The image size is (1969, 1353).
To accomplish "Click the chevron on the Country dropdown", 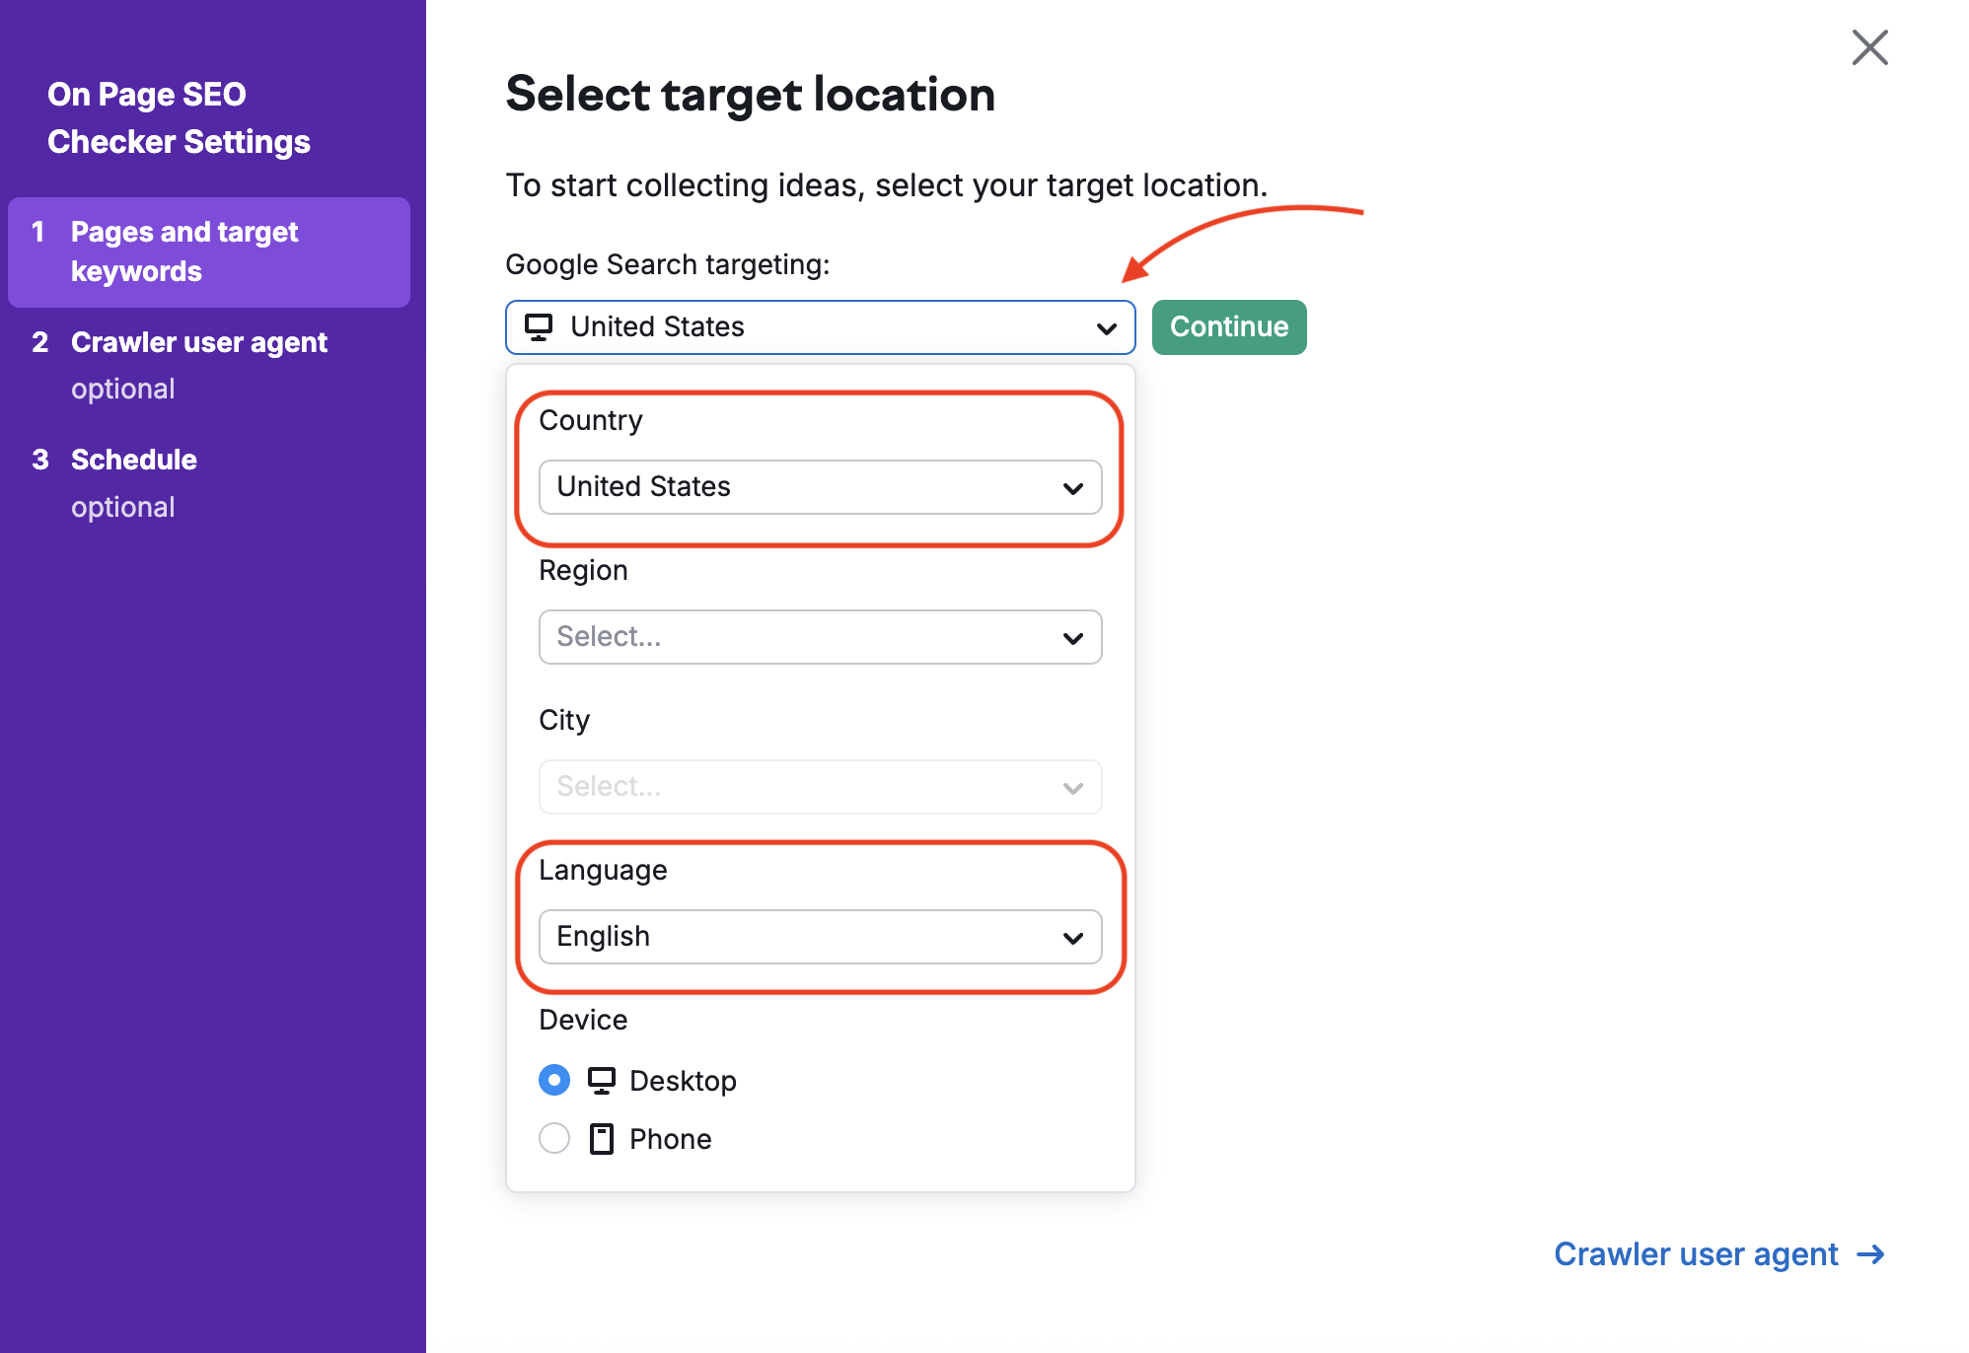I will (x=1073, y=486).
